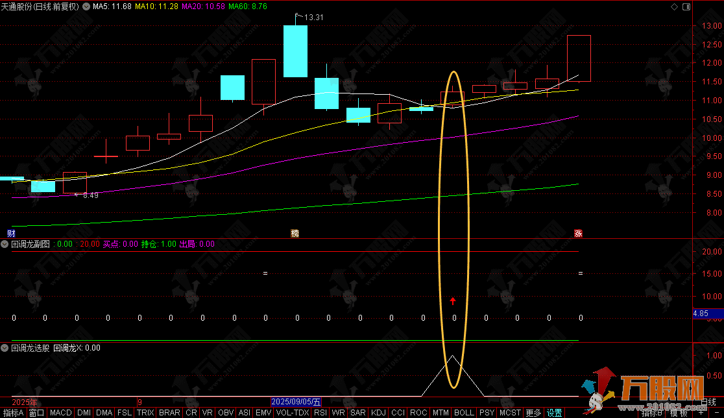Click the MA10: 11.28 legend value

coord(156,6)
